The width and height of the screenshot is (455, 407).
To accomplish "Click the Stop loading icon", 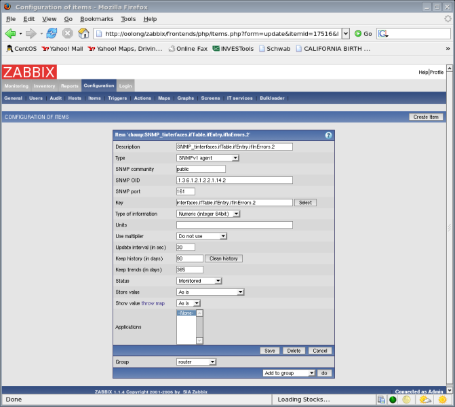I will [x=68, y=33].
